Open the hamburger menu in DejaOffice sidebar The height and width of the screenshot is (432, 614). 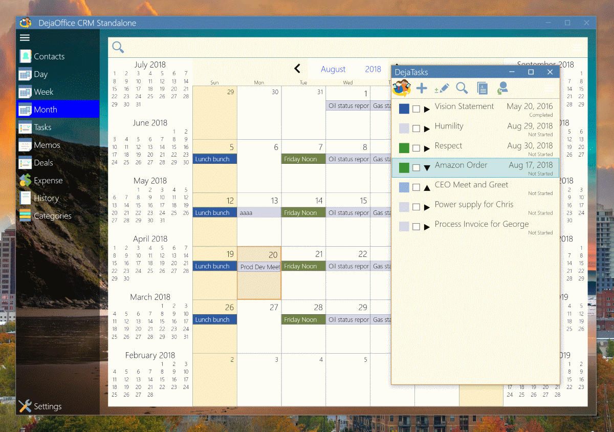25,37
